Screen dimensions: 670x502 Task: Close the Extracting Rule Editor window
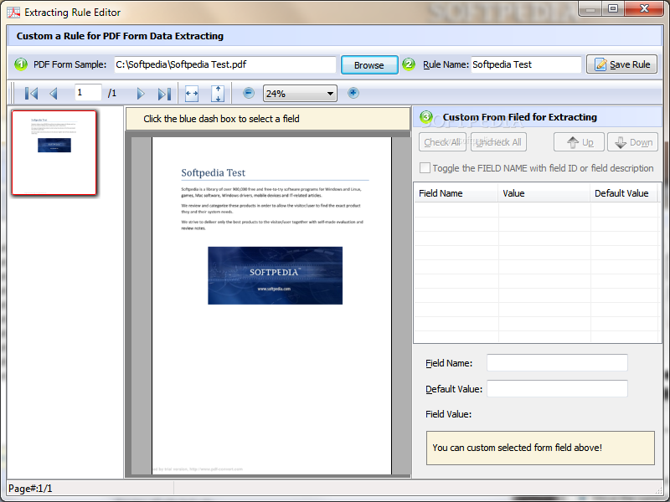click(644, 8)
